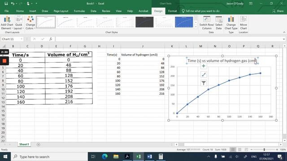The image size is (287, 161).
Task: Select the blue chart style thumbnail
Action: point(184,22)
